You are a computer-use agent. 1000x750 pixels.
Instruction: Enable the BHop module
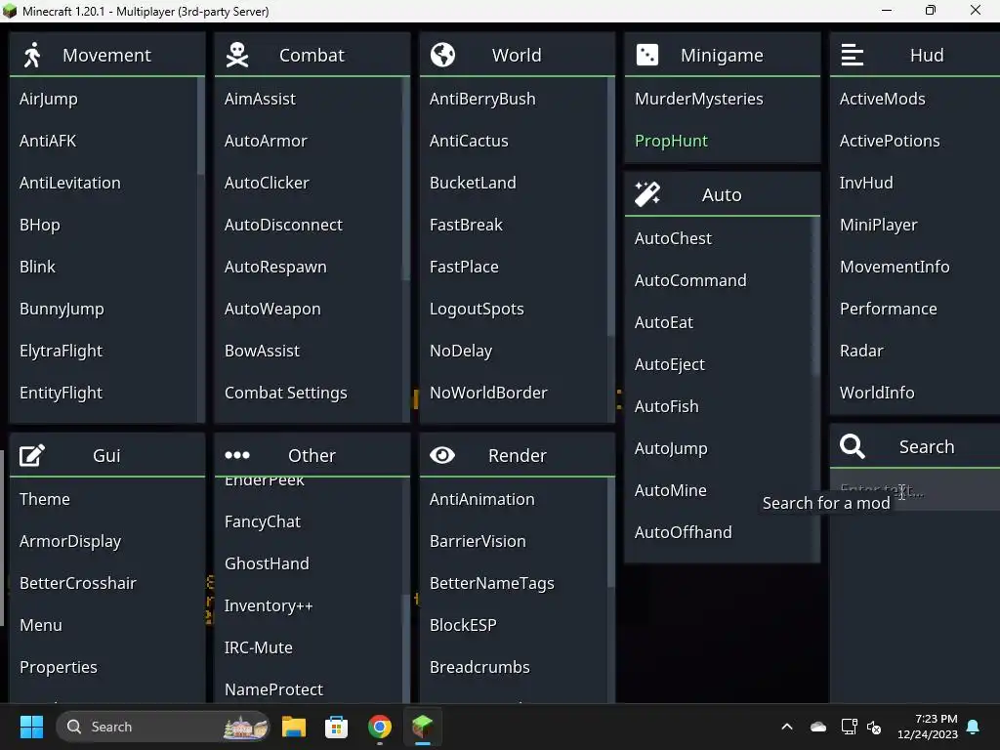104,225
